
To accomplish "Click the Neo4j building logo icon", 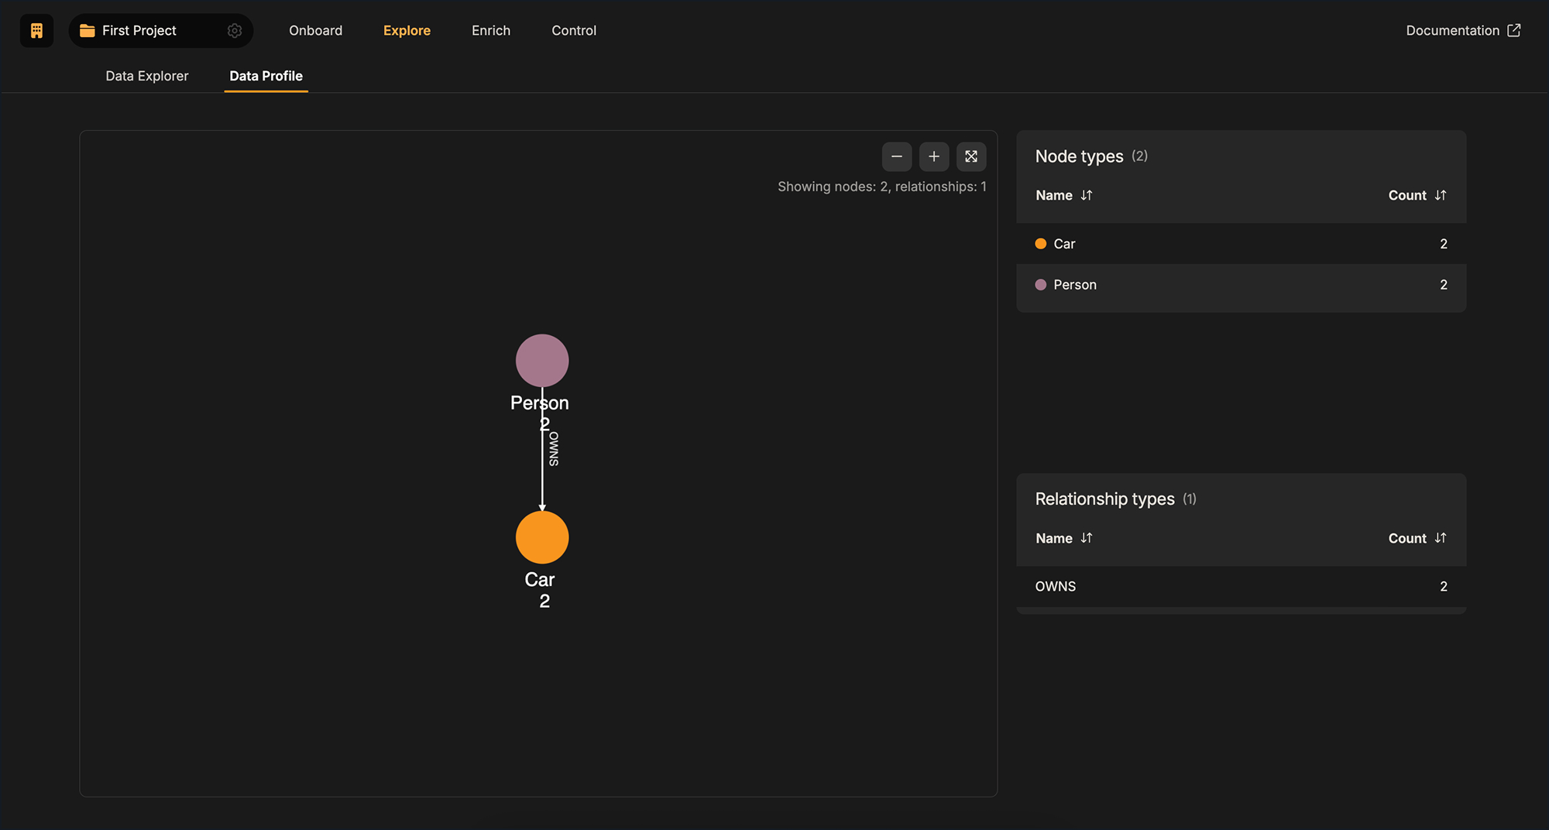I will [x=36, y=30].
